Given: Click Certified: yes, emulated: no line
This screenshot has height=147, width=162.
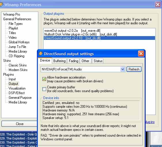Looking at the screenshot, I should point(61,103).
